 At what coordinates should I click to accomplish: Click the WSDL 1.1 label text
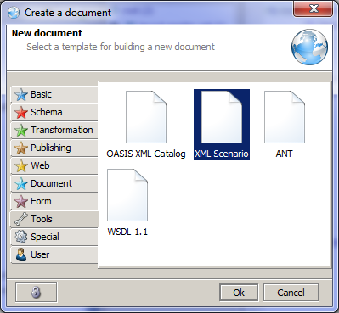[127, 232]
